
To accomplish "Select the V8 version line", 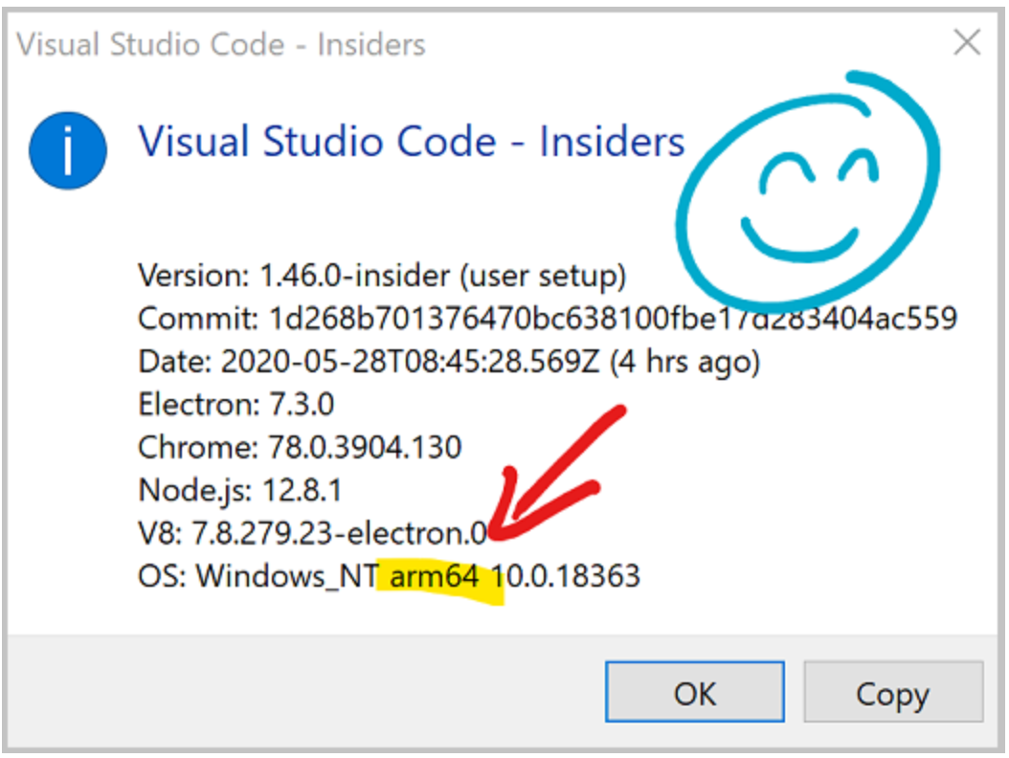I will pos(311,532).
